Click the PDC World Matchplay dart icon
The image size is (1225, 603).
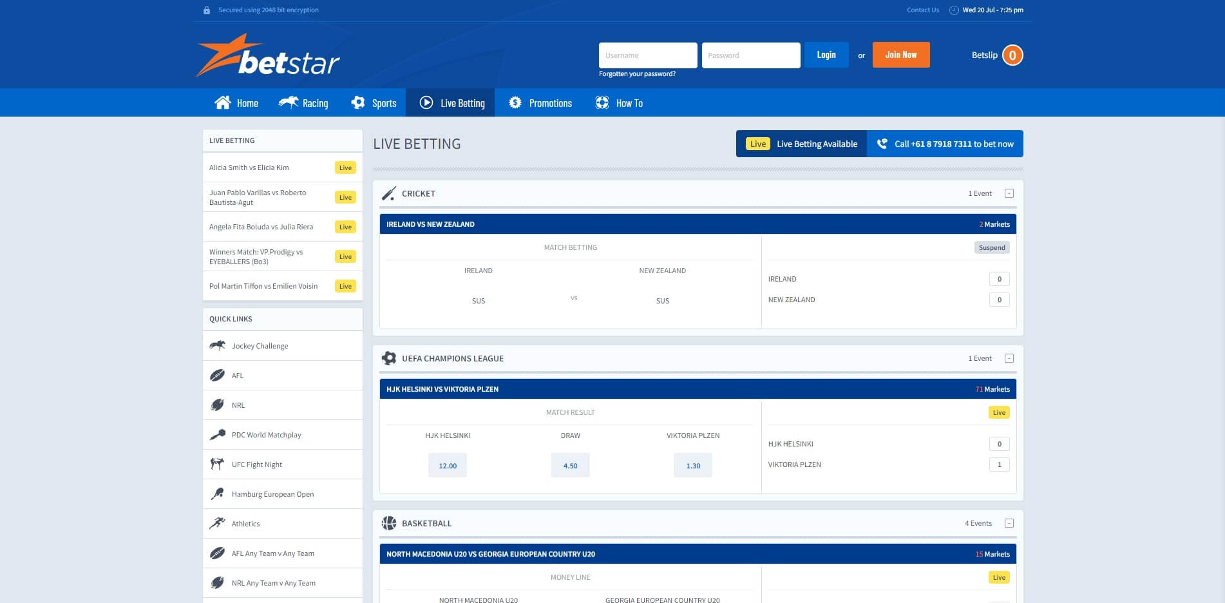(x=218, y=435)
